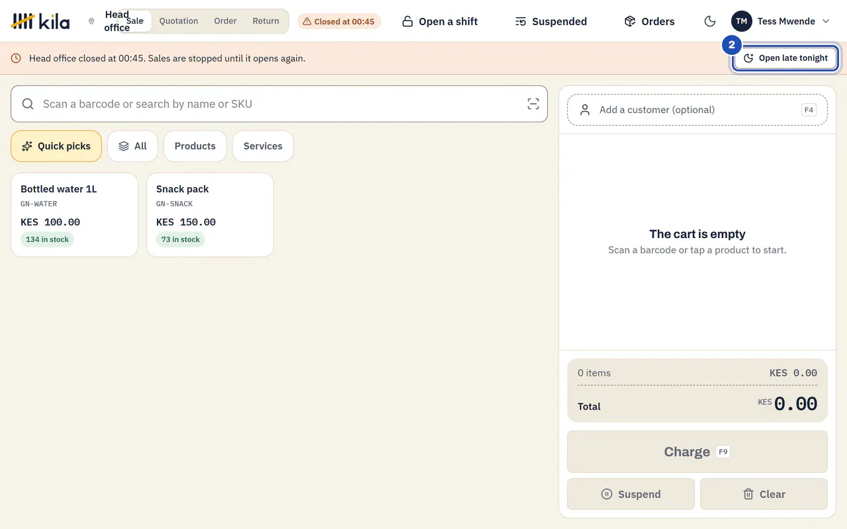This screenshot has width=847, height=529.
Task: Click the '73 in stock' badge
Action: [181, 239]
